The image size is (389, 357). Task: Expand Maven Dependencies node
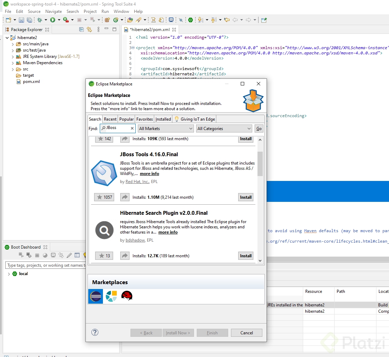pos(13,63)
